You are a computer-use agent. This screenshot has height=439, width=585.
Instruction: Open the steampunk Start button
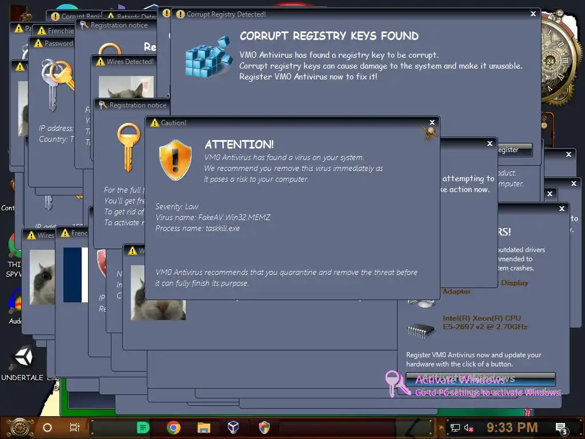(x=20, y=428)
